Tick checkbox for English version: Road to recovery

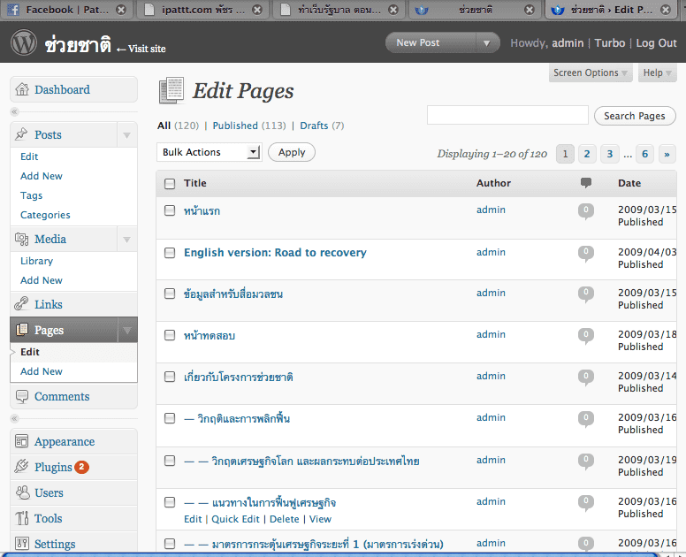click(171, 253)
